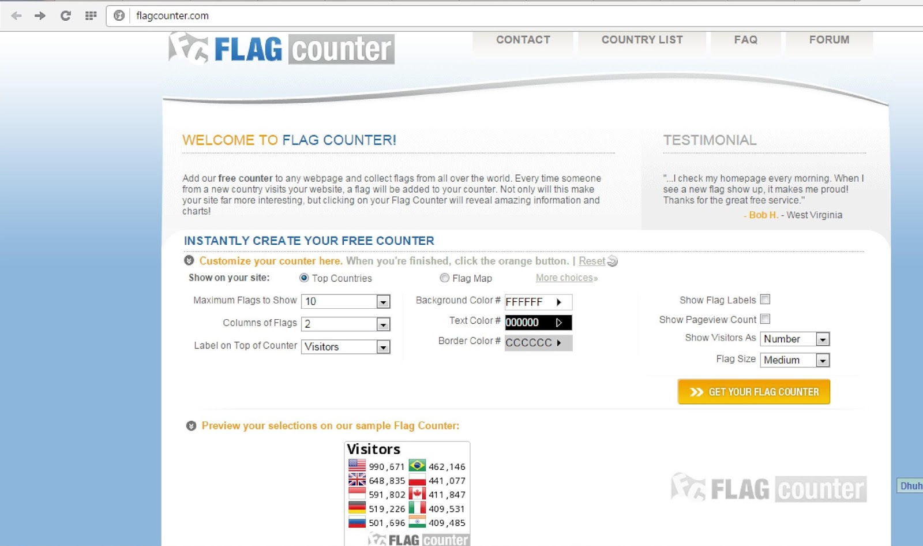The height and width of the screenshot is (546, 923).
Task: Click the visitor count 462,146
Action: point(447,466)
